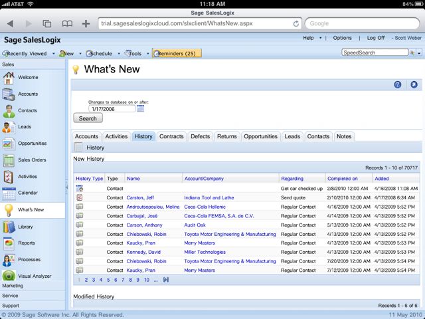This screenshot has width=425, height=319.
Task: Click the Processes icon in sidebar
Action: click(x=9, y=260)
